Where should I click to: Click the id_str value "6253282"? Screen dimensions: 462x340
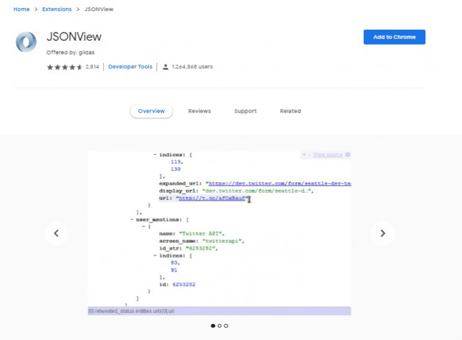200,248
